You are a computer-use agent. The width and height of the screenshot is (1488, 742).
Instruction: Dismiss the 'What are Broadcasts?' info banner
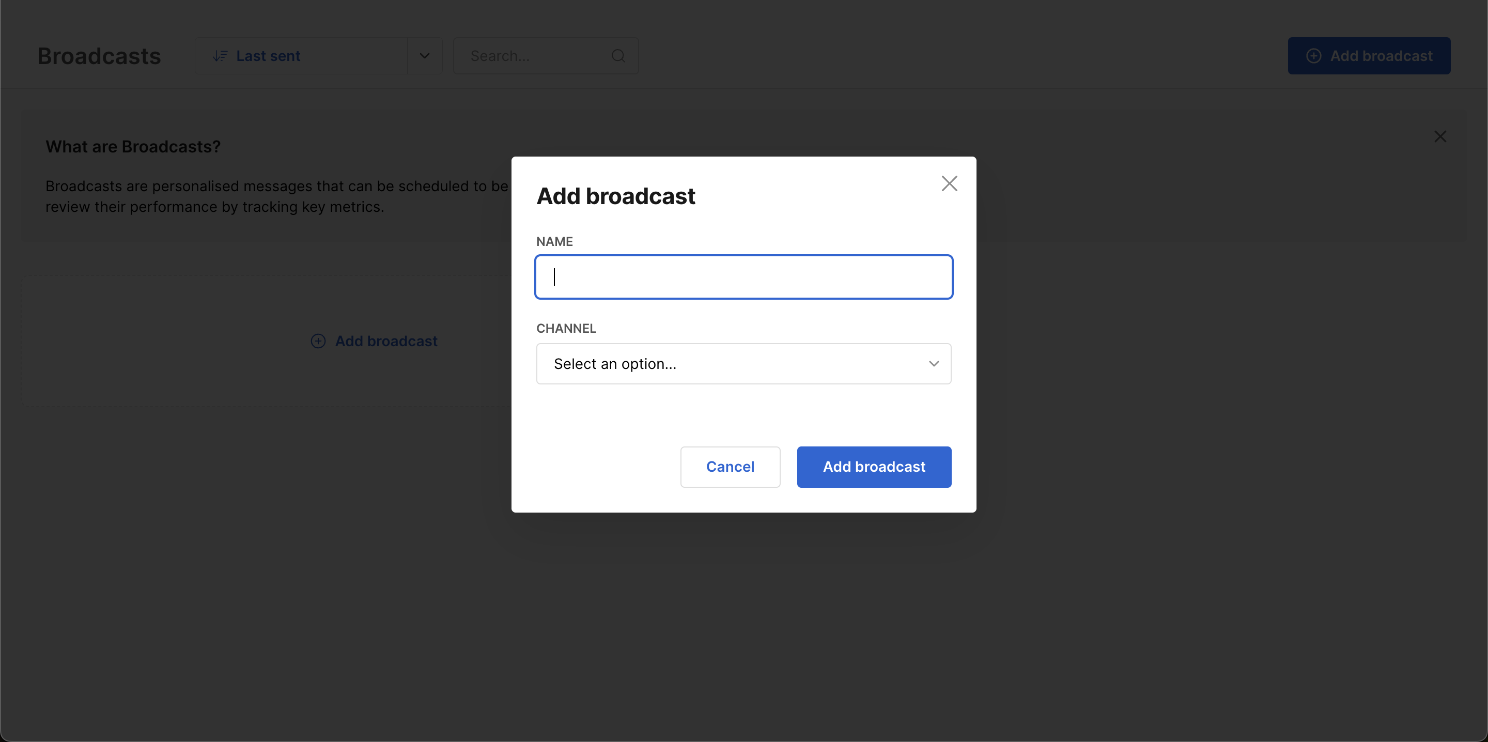point(1440,136)
